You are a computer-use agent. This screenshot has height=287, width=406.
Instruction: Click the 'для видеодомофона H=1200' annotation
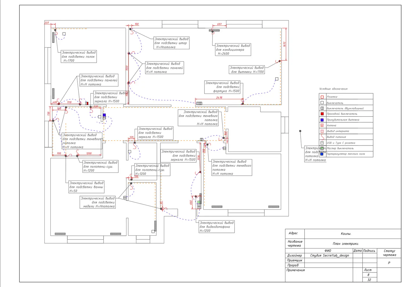(217, 227)
